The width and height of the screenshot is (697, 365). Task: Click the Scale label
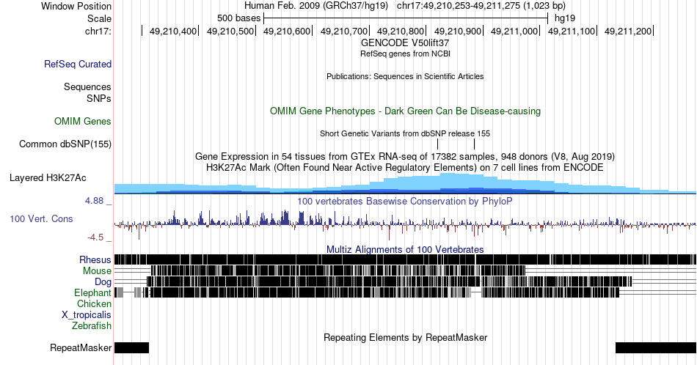pos(99,18)
